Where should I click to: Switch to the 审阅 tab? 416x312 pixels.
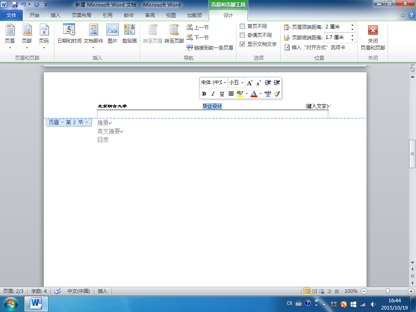coord(150,15)
